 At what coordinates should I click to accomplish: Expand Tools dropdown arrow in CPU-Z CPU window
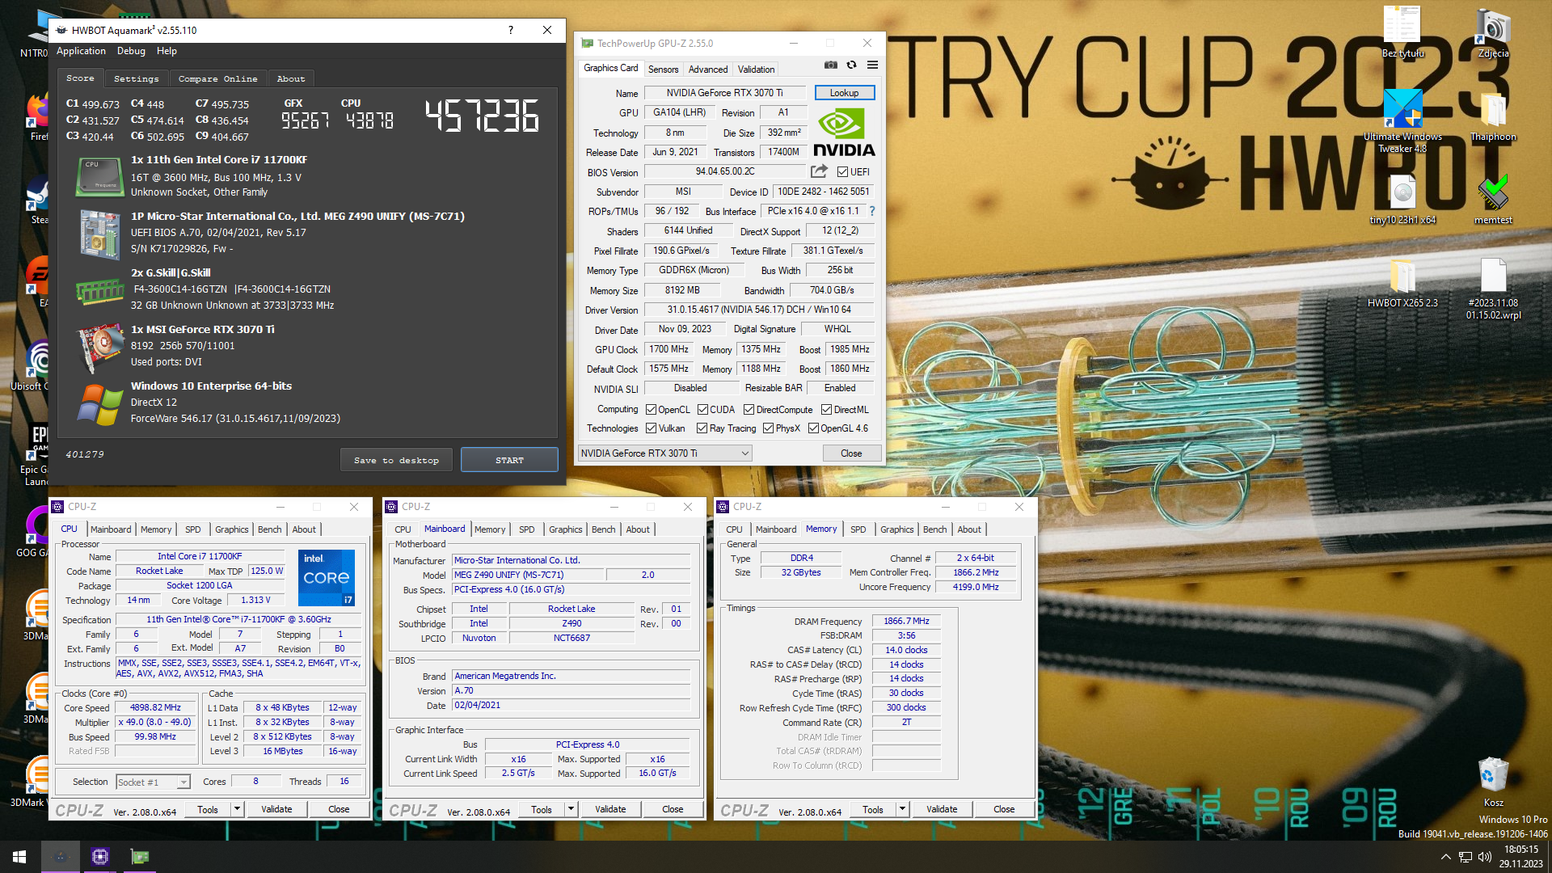tap(237, 809)
